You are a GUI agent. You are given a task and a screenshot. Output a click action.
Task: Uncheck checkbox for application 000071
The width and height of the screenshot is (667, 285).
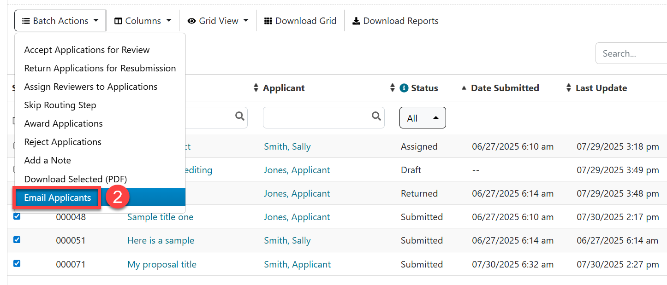[x=17, y=263]
